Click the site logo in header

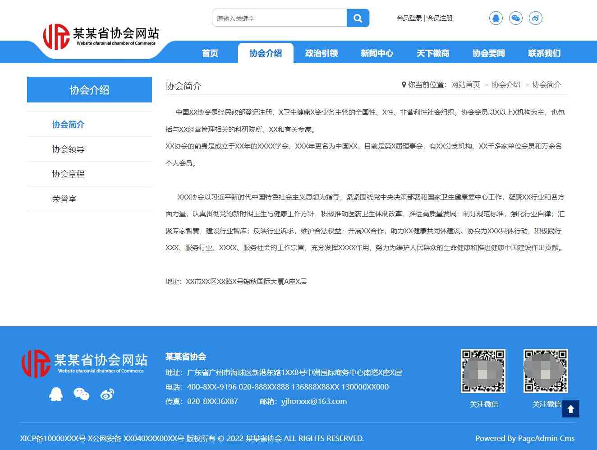point(101,37)
